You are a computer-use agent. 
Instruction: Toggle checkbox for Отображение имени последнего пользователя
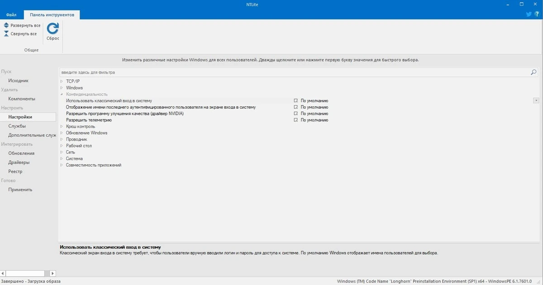click(295, 107)
